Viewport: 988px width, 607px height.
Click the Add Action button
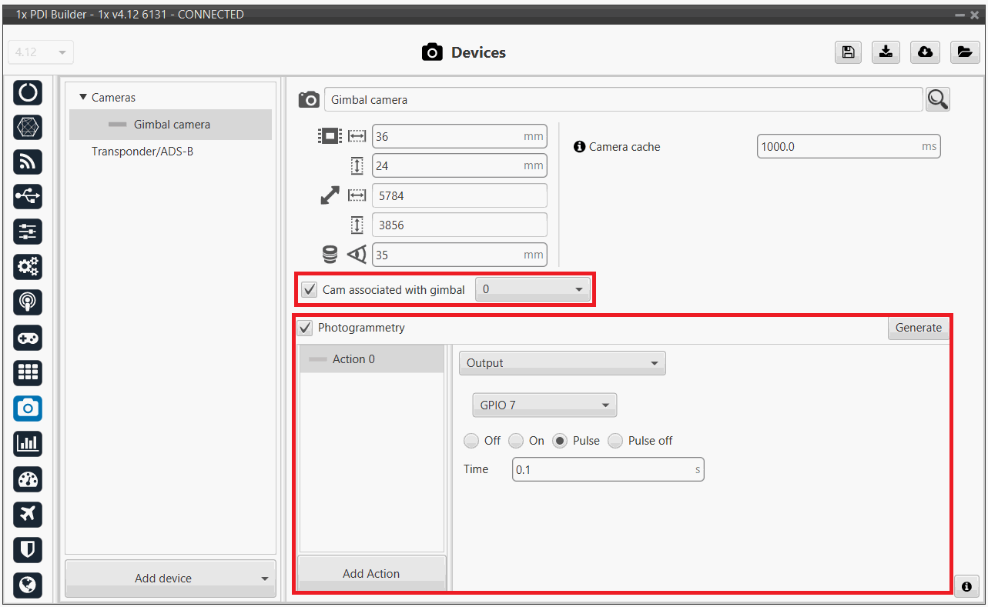[371, 574]
